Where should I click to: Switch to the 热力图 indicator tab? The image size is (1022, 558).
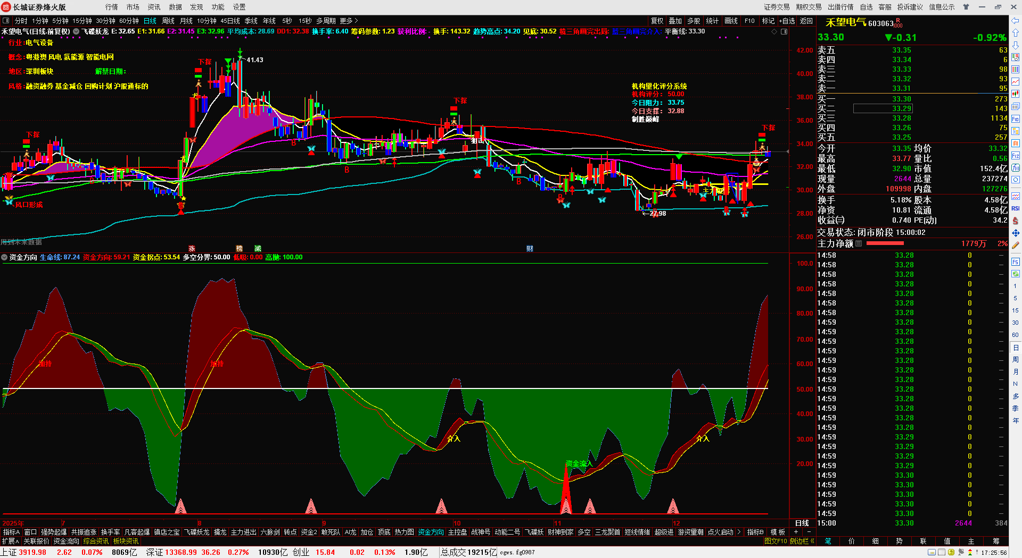point(404,532)
